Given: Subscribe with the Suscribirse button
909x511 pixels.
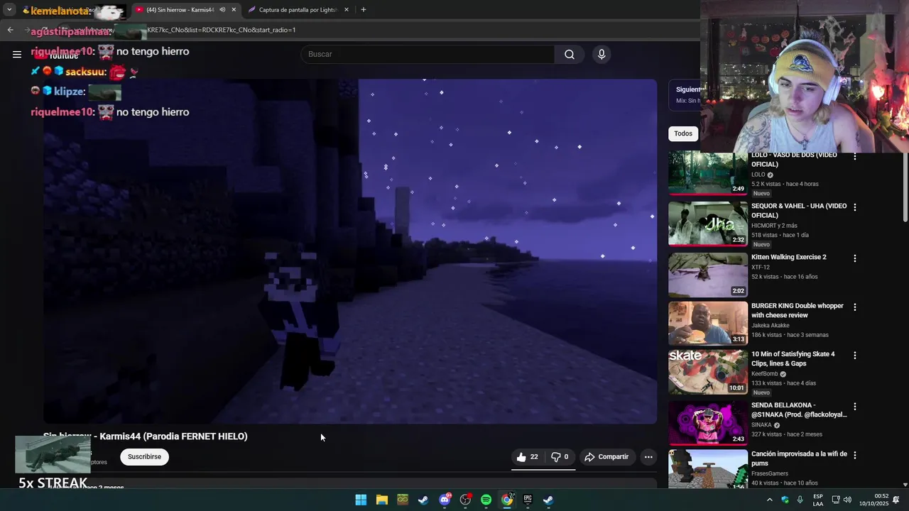Looking at the screenshot, I should tap(144, 457).
